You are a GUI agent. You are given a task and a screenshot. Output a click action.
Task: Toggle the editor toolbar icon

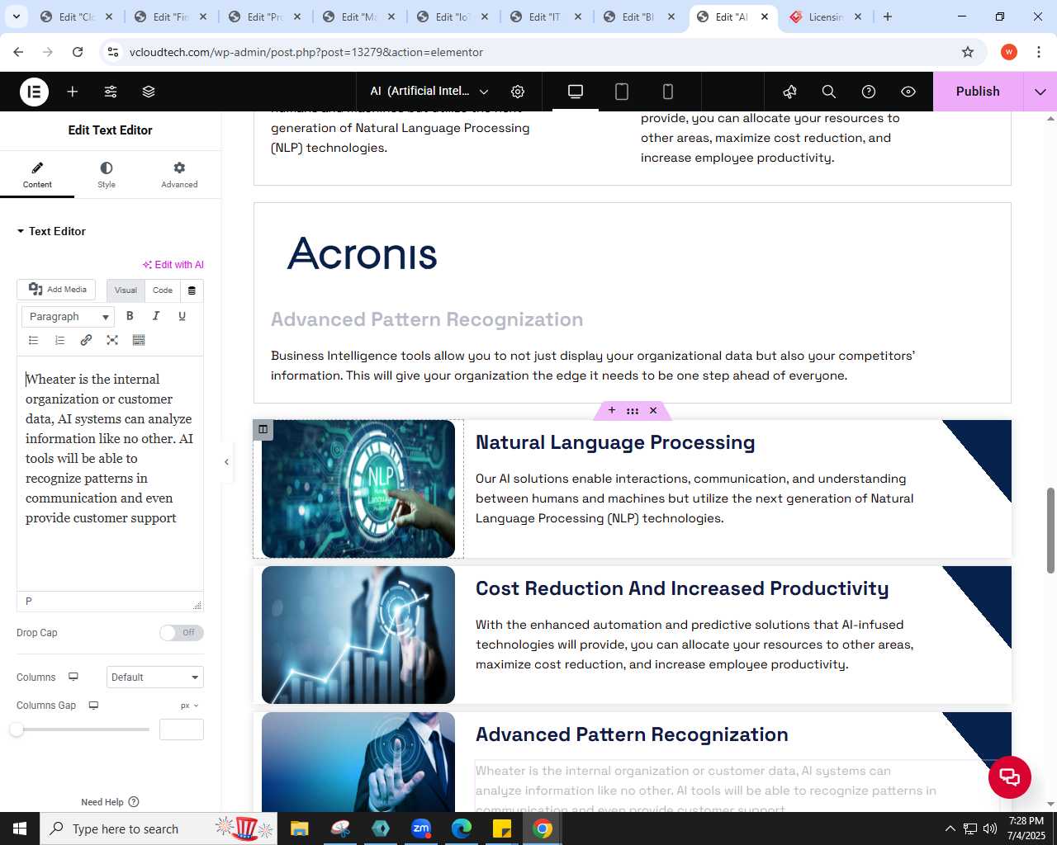(x=139, y=340)
